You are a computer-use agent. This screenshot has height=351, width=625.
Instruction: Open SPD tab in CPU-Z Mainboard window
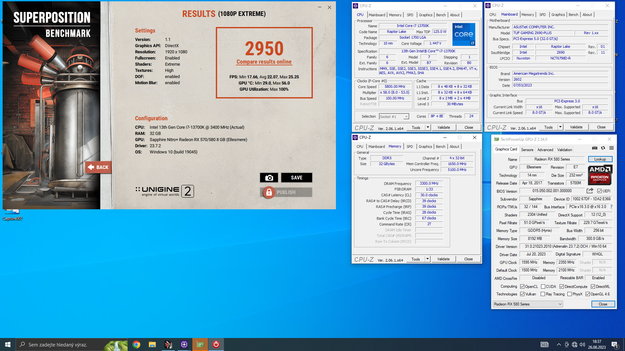[542, 15]
